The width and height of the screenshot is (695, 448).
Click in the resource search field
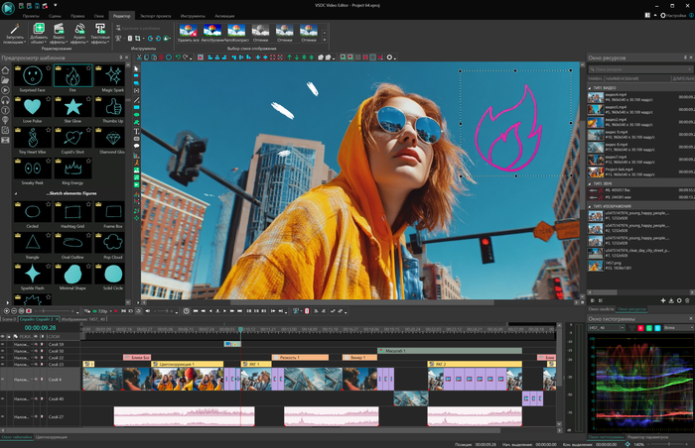point(640,69)
